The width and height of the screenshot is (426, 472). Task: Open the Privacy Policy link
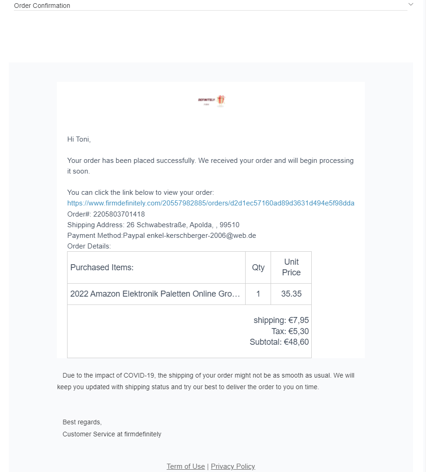[x=233, y=466]
